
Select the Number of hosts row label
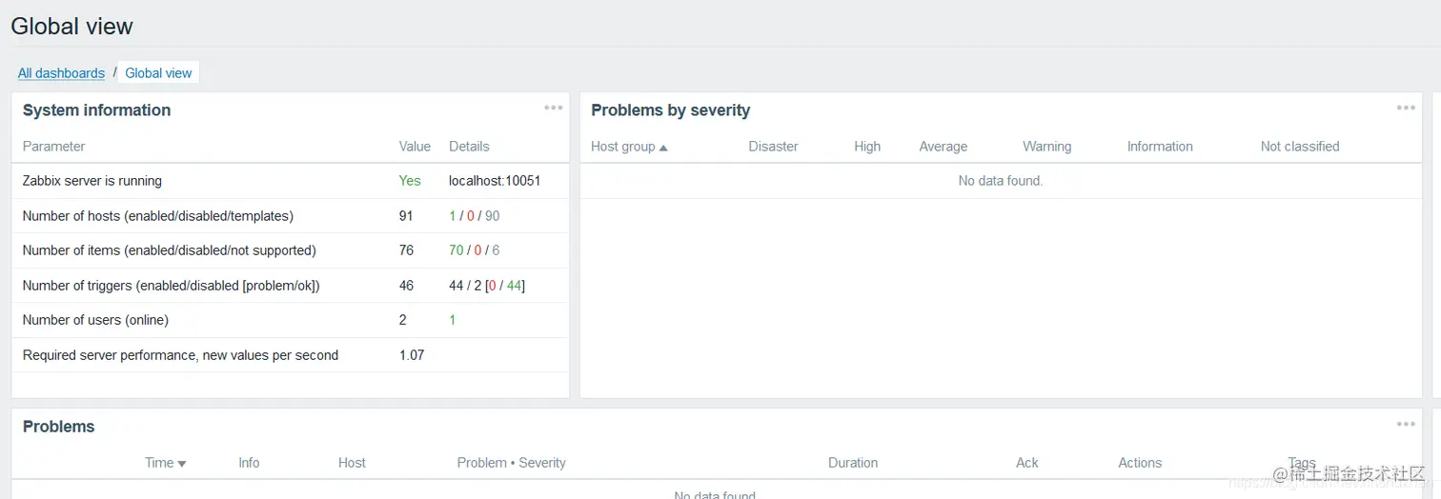[158, 216]
